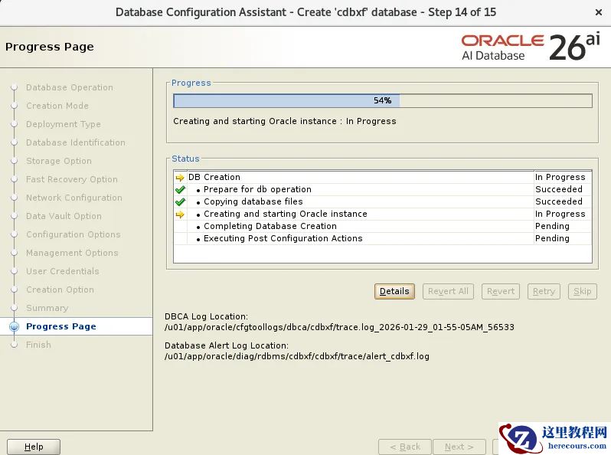Click green checkmark beside Prepare for db operation
This screenshot has width=611, height=455.
click(x=180, y=190)
